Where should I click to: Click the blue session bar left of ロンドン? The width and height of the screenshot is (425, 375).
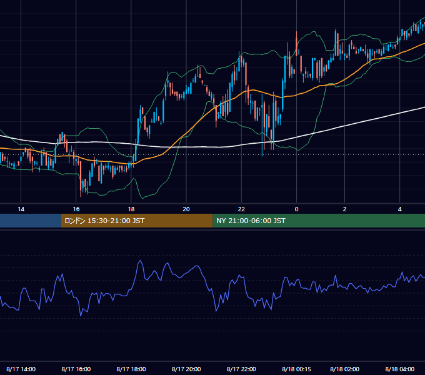click(x=31, y=221)
